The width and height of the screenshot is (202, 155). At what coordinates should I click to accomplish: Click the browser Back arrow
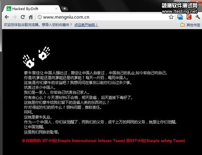click(7, 17)
